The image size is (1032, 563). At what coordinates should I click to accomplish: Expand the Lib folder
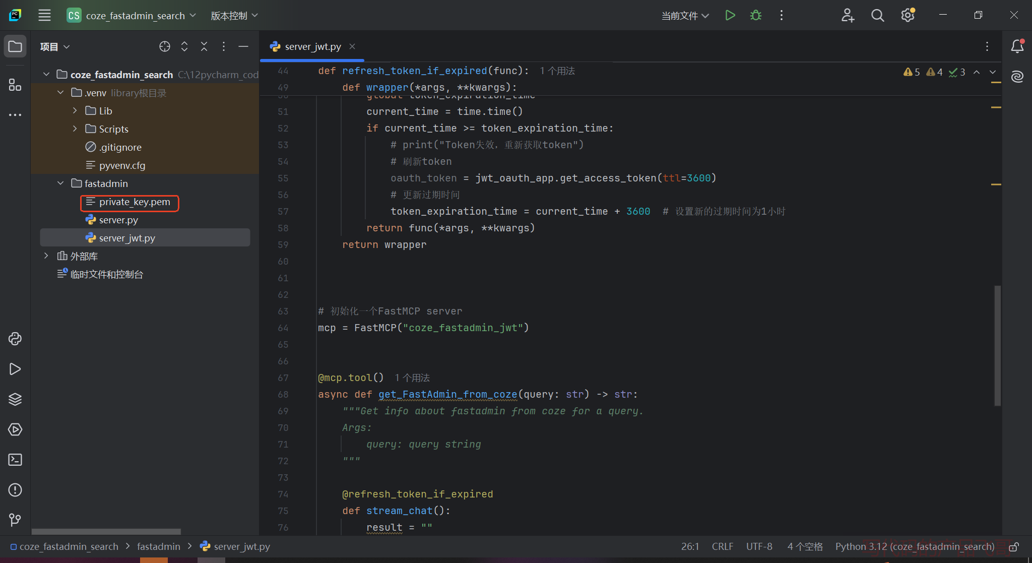point(75,110)
